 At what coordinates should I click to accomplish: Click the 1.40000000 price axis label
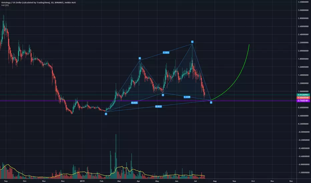(303, 75)
